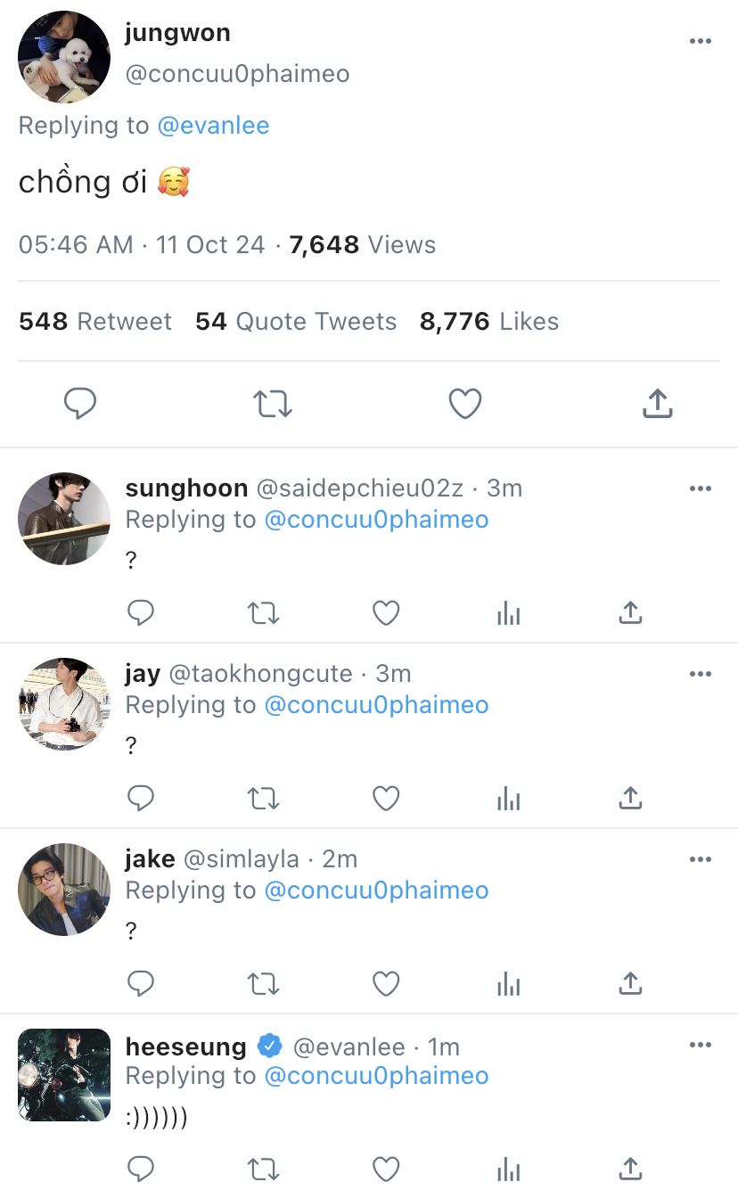Share jungwon's main tweet

(x=657, y=404)
